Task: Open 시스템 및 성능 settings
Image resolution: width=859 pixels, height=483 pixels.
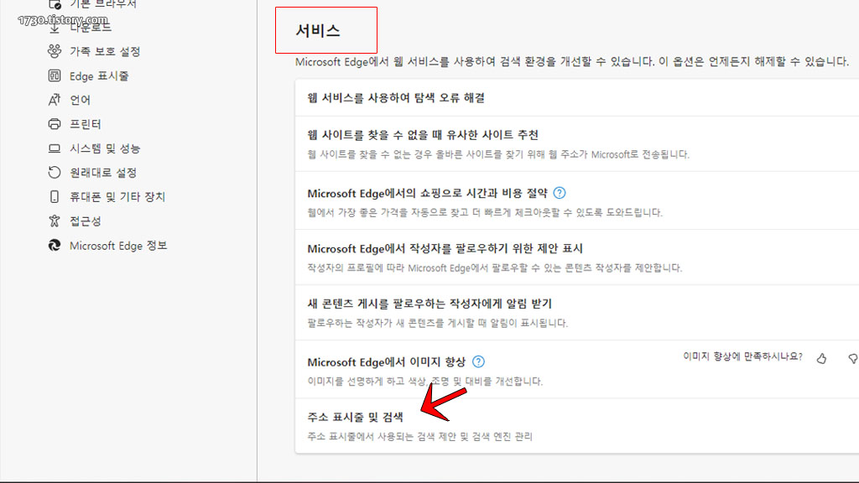Action: [105, 148]
